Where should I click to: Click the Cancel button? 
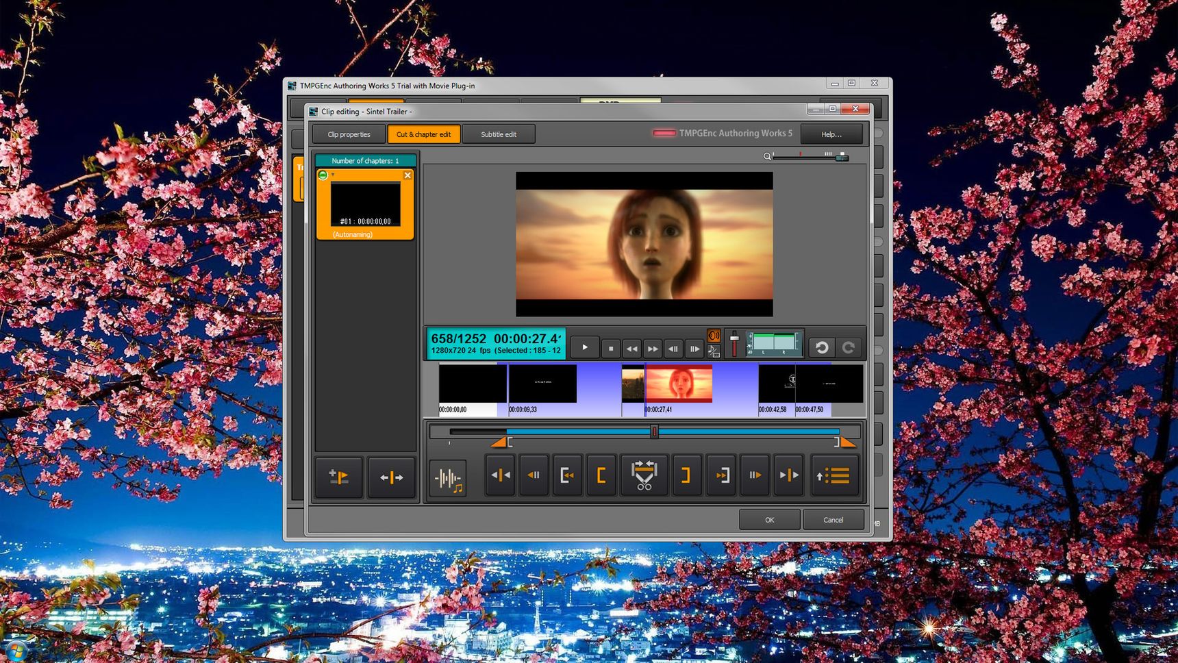(x=833, y=520)
